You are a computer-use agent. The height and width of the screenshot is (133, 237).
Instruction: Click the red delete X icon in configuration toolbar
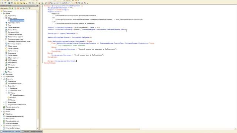pyautogui.click(x=18, y=8)
